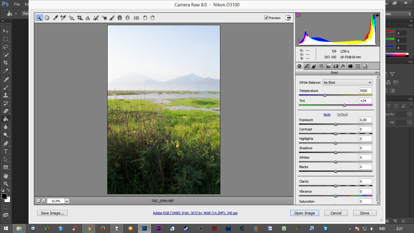Click the Tint value field

(365, 101)
